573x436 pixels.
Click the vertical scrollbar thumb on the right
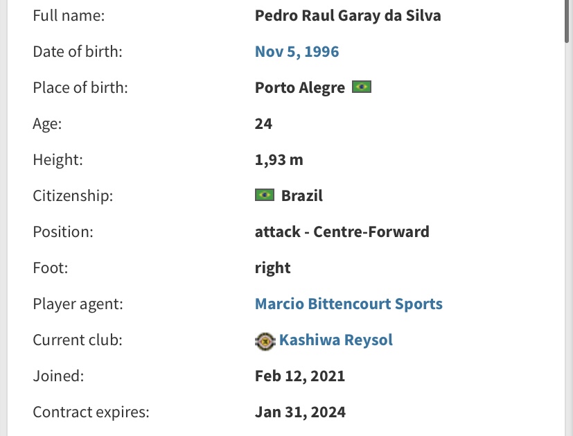point(567,21)
